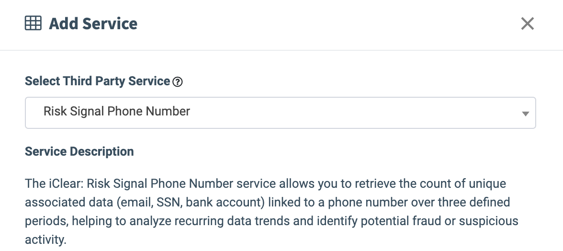Close the Add Service dialog
The image size is (563, 251).
tap(527, 23)
